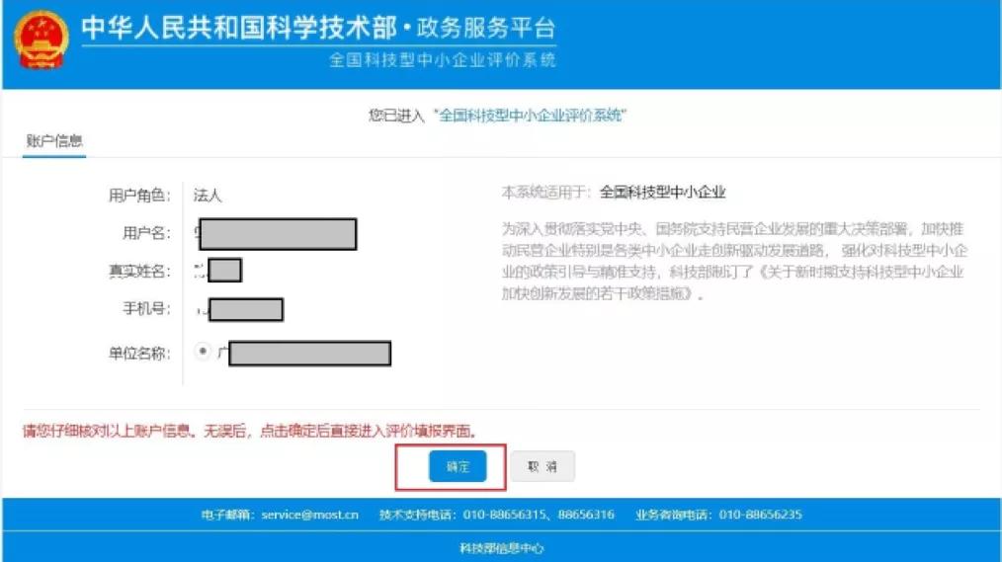Click the redacted 真实姓名 value
Screen dimensions: 1002x562
(x=225, y=271)
